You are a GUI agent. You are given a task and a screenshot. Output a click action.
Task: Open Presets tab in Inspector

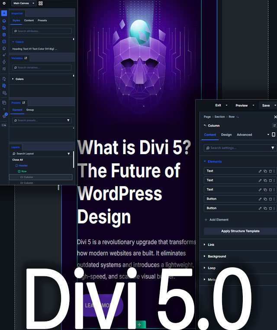point(42,20)
